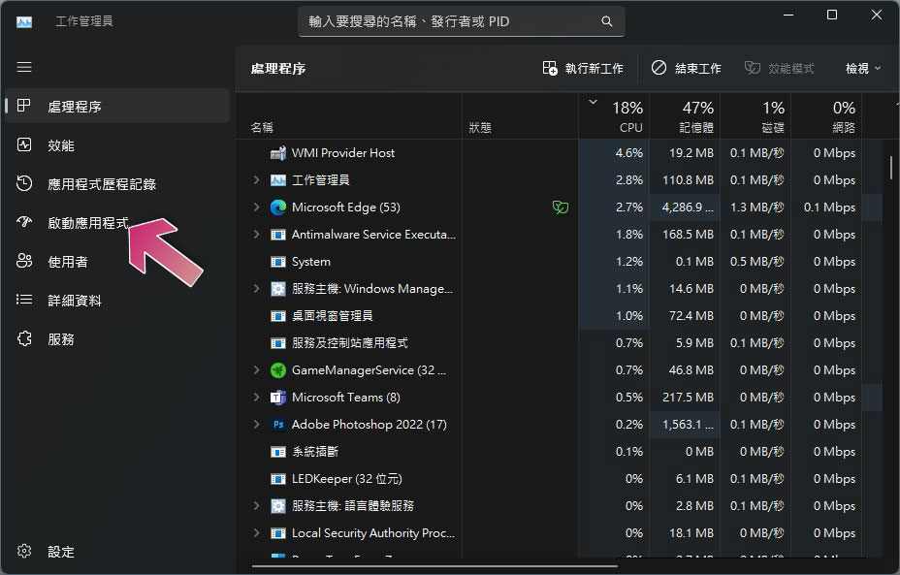The image size is (900, 575).
Task: Expand 服務主機: 語言體驗服務 row
Action: point(256,506)
